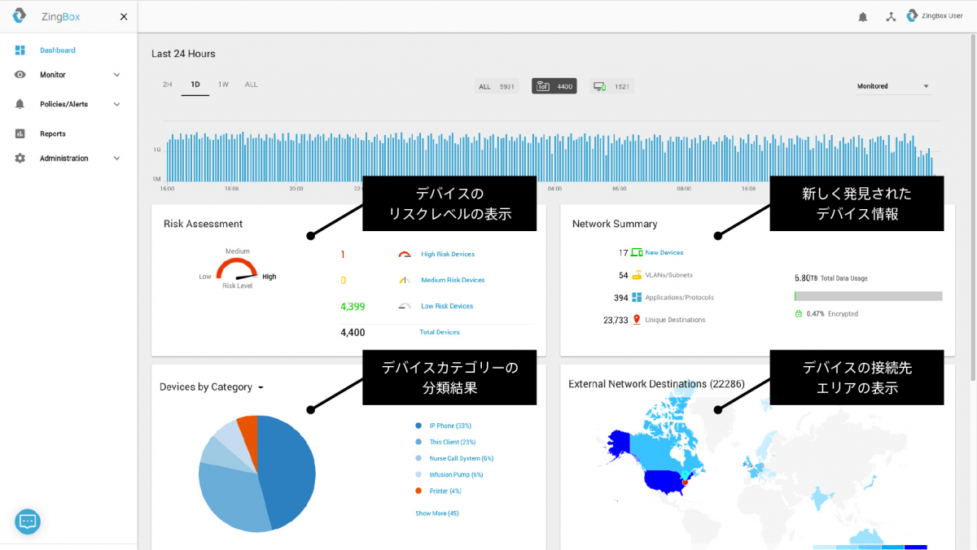The height and width of the screenshot is (550, 977).
Task: Click the VLANs/Subnets icon
Action: pyautogui.click(x=637, y=275)
